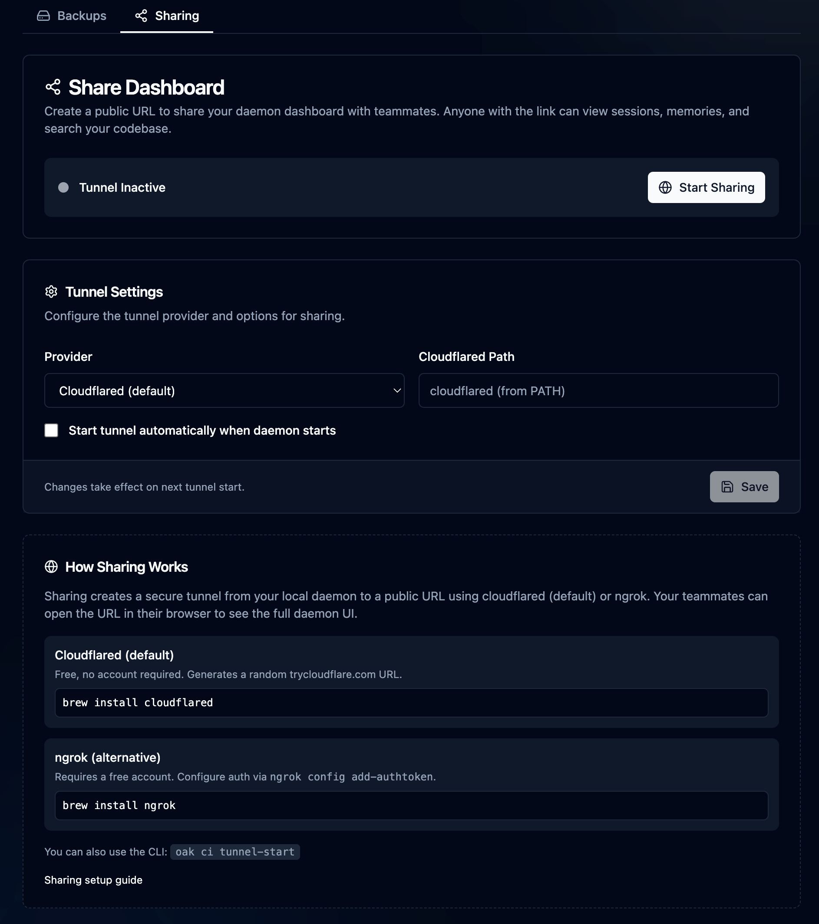Click the Sharing tab share icon
The width and height of the screenshot is (819, 924).
[x=141, y=16]
